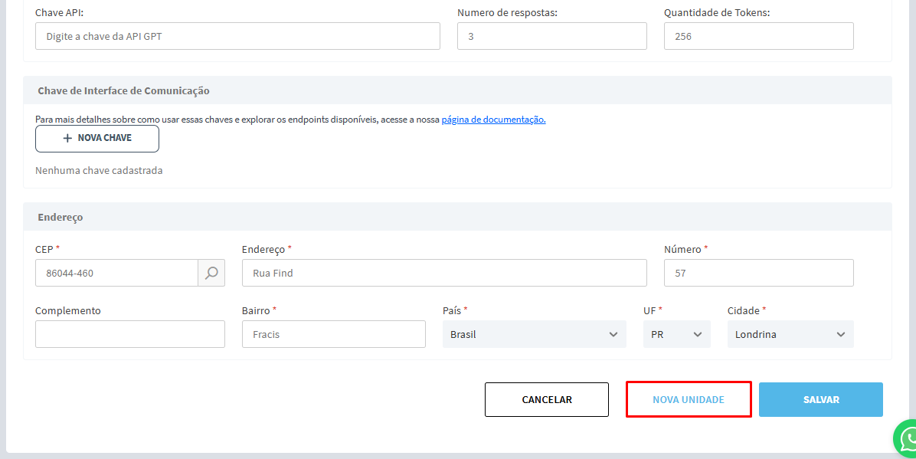Focus the empty Complemento field
This screenshot has width=916, height=459.
130,334
